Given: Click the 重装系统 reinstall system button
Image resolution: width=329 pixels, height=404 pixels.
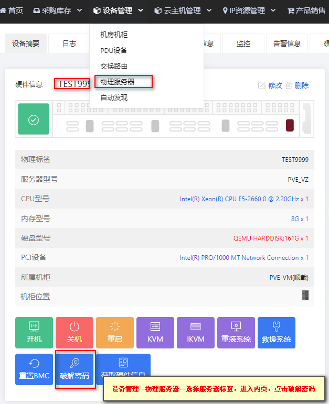Looking at the screenshot, I should pos(236,333).
